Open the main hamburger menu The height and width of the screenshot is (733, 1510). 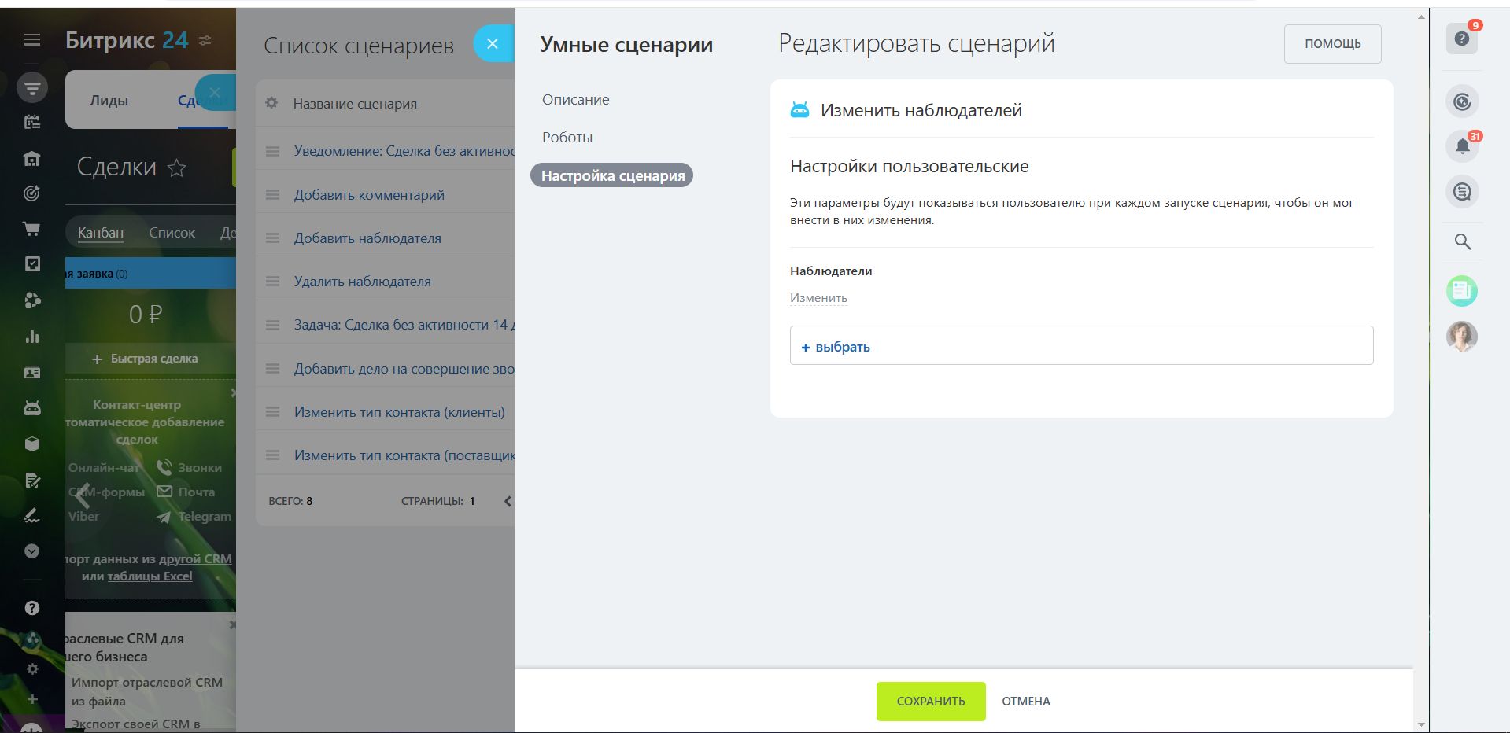32,40
